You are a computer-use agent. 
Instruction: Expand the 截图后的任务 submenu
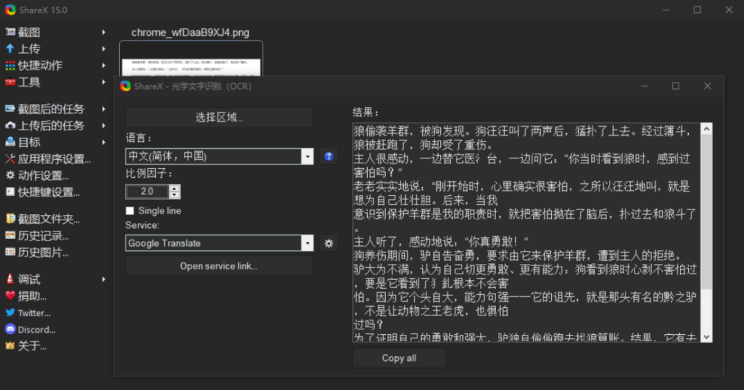[x=103, y=109]
